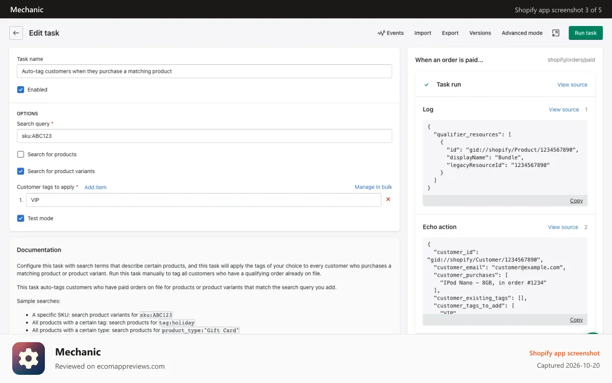This screenshot has width=612, height=383.
Task: Click the shopify/orders/paid topic label
Action: click(571, 60)
